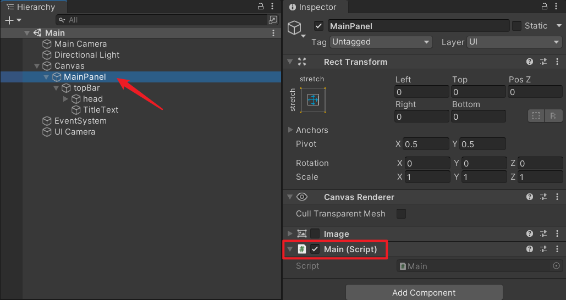Open Rect Transform help reference
Screen dimensions: 566x300
pyautogui.click(x=530, y=62)
